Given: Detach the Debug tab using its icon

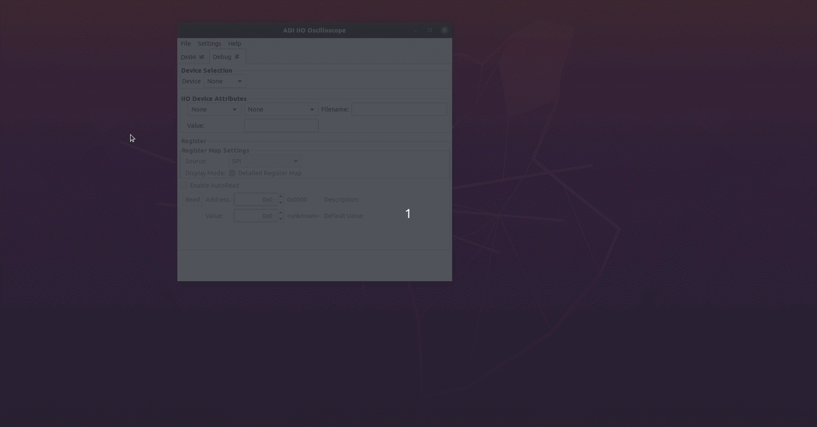Looking at the screenshot, I should tap(237, 56).
